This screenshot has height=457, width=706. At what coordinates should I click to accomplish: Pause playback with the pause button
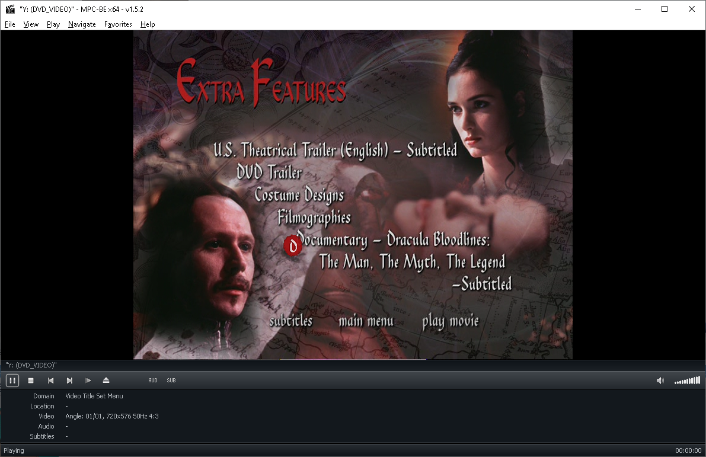pyautogui.click(x=12, y=381)
